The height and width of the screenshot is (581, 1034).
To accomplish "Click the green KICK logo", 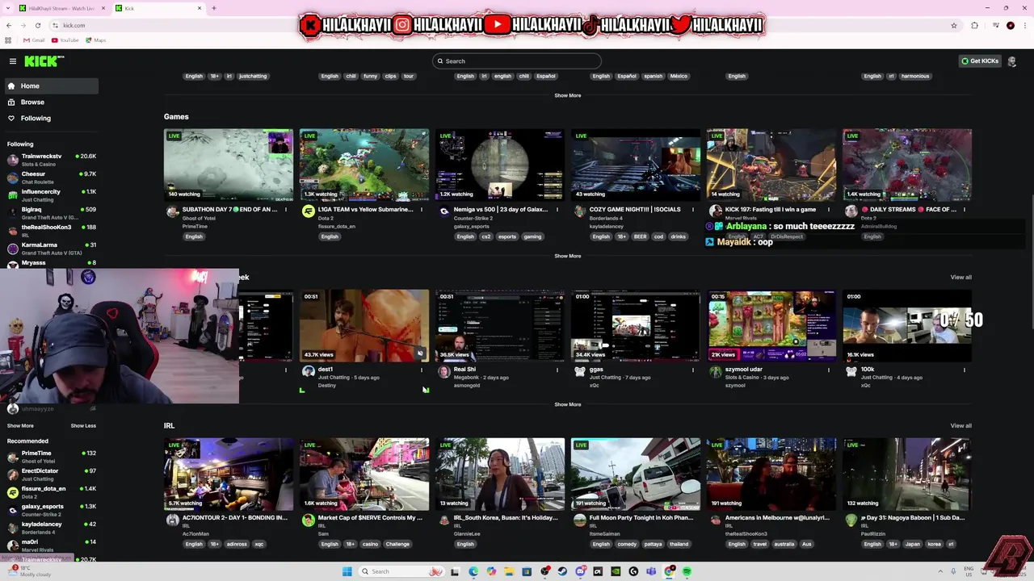I will point(44,61).
